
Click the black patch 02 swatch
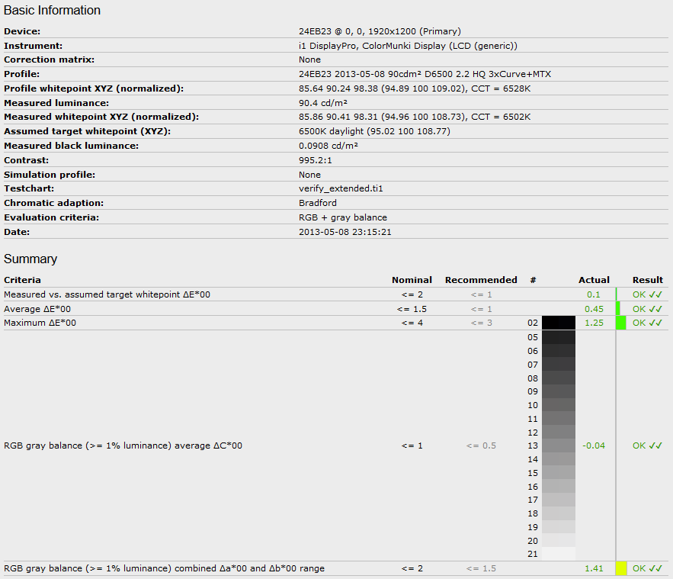coord(558,323)
